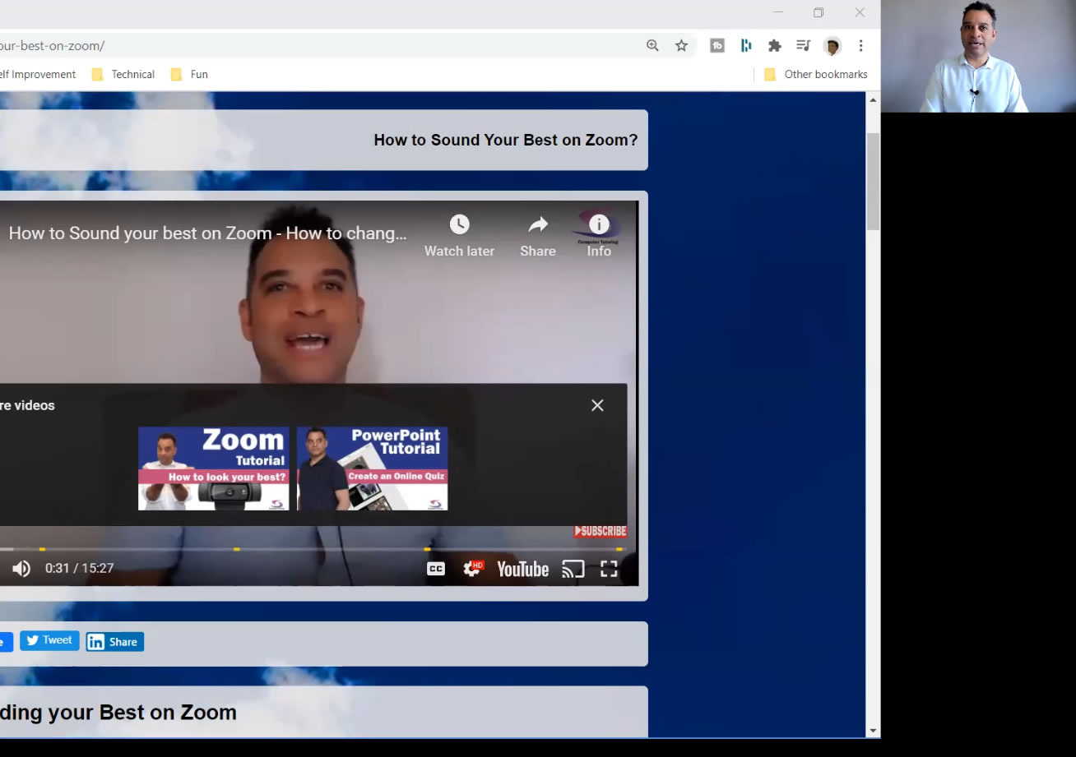Open the 'fb' browser extension
The width and height of the screenshot is (1076, 757).
717,46
